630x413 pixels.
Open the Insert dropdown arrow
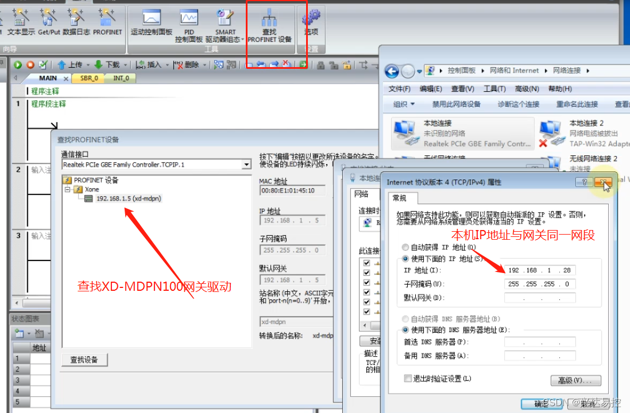167,65
